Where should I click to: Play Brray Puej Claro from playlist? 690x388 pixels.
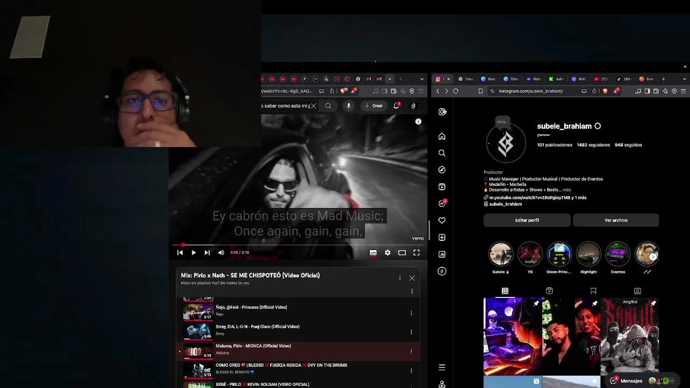298,332
